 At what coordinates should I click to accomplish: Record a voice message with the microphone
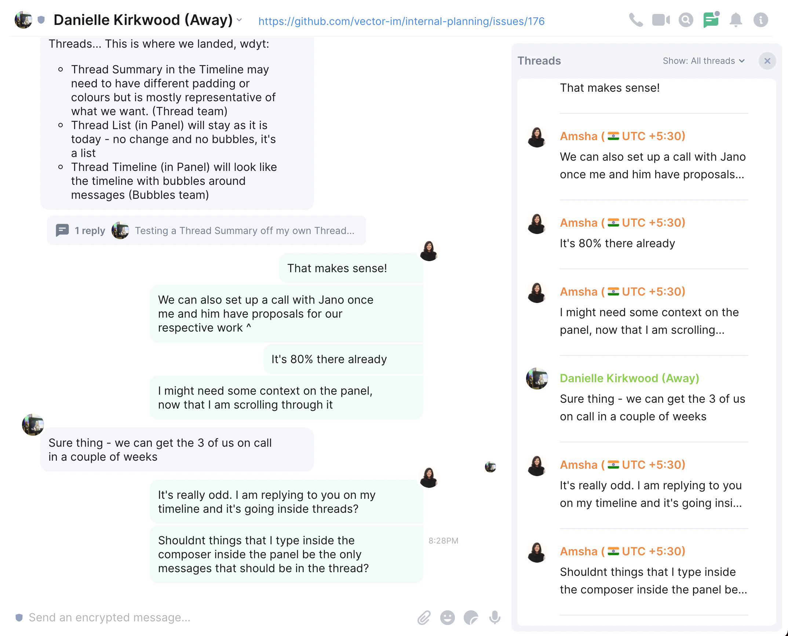(495, 617)
